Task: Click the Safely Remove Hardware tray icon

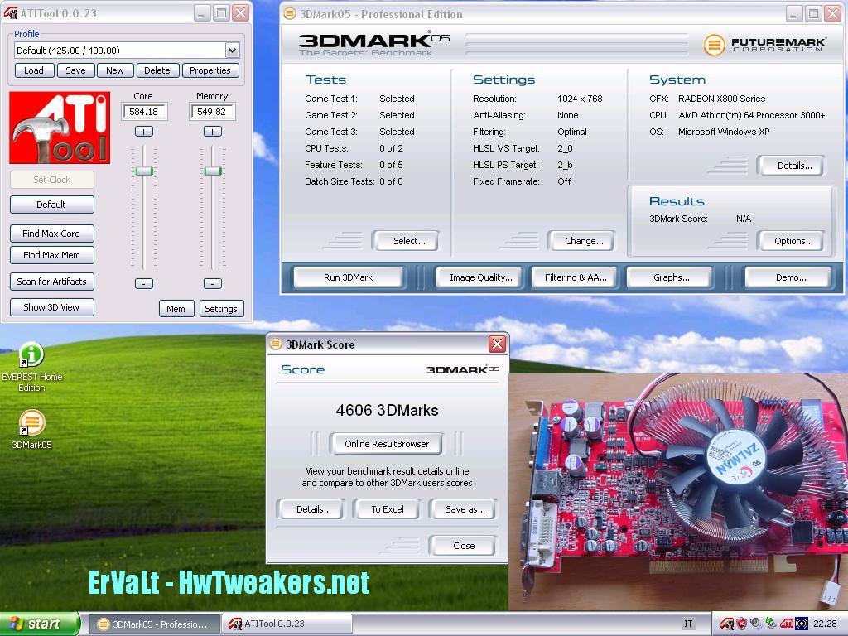Action: pos(771,624)
